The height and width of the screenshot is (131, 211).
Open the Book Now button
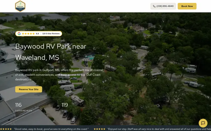pos(187,6)
